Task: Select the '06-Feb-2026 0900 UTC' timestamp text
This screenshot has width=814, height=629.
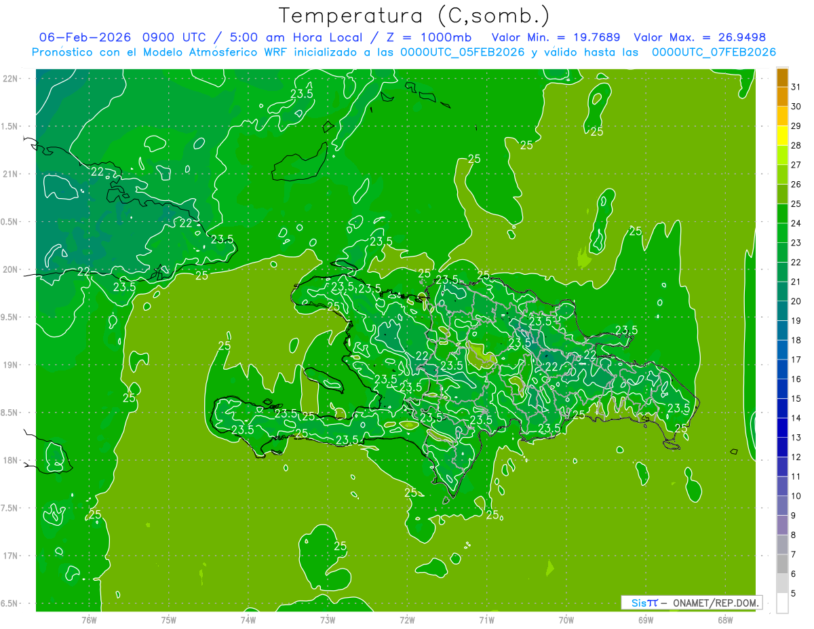Action: tap(124, 37)
